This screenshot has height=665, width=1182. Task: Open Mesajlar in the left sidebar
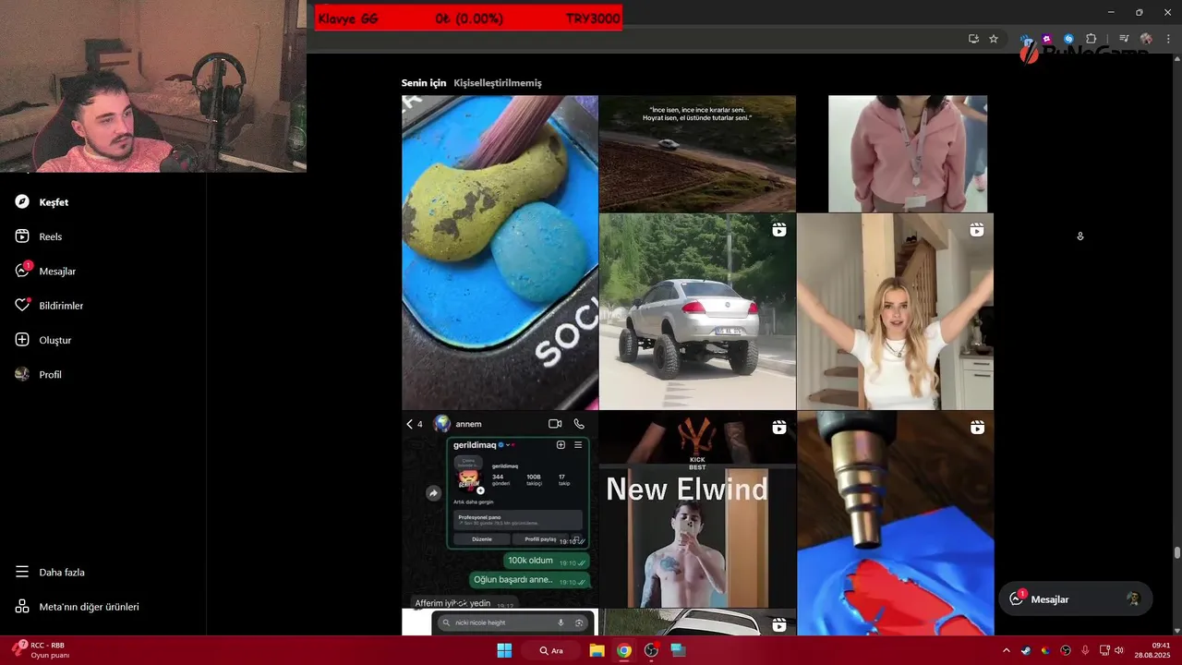45,271
